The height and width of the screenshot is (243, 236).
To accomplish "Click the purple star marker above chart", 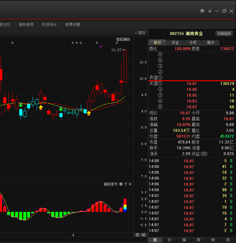I will tap(101, 47).
